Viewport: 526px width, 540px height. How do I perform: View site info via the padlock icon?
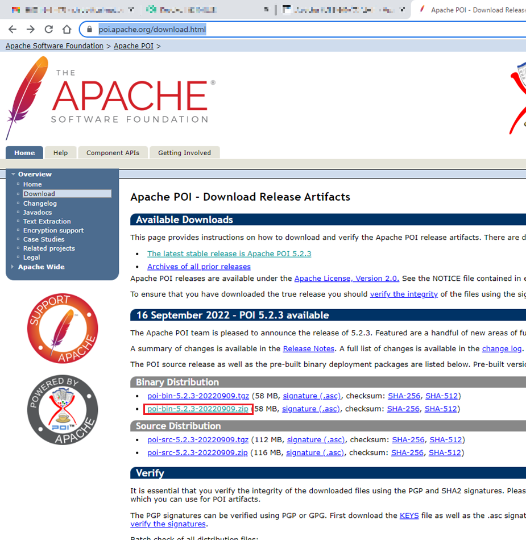click(x=89, y=29)
